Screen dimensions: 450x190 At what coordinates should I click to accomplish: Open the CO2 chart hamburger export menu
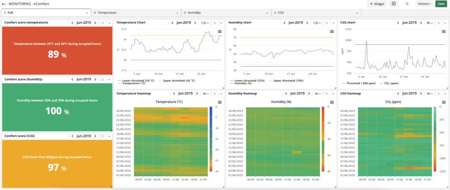pyautogui.click(x=444, y=32)
